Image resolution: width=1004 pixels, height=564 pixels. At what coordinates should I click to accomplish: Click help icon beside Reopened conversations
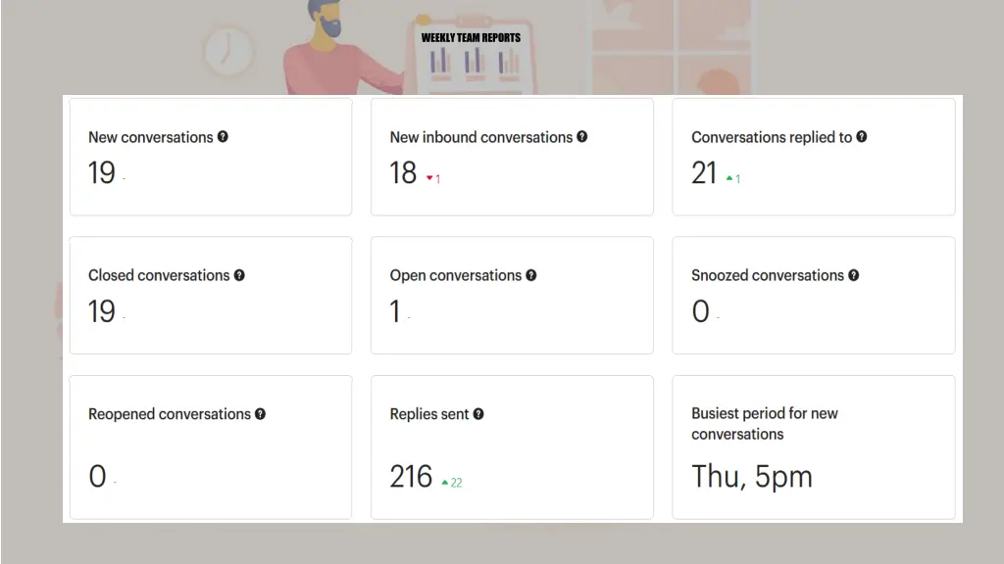pyautogui.click(x=260, y=414)
